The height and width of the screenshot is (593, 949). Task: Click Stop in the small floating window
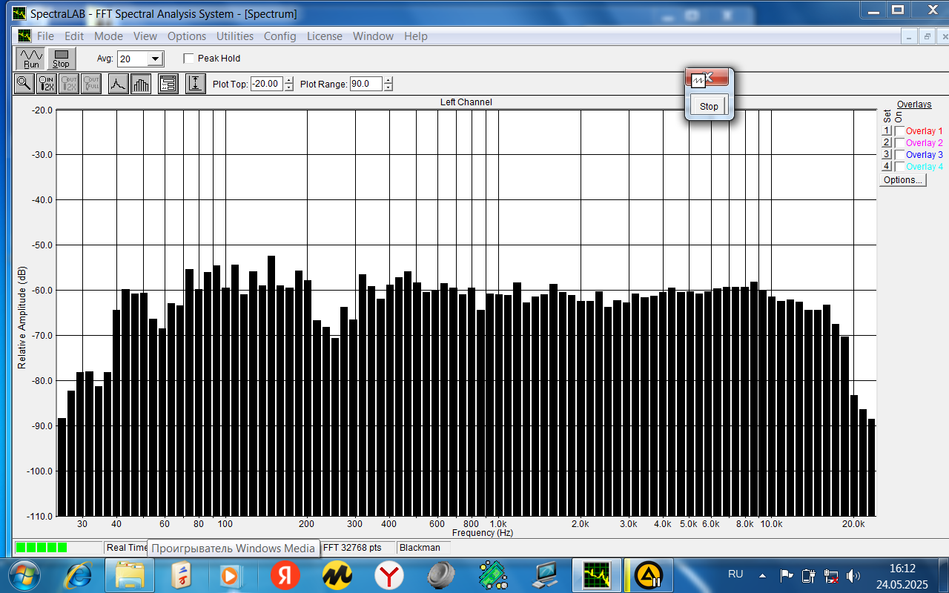pyautogui.click(x=709, y=106)
